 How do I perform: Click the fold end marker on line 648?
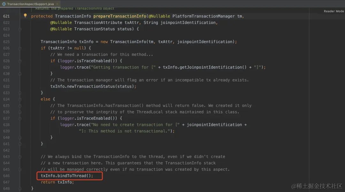[20, 188]
